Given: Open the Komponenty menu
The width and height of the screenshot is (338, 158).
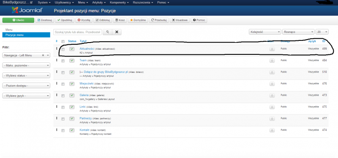Looking at the screenshot, I should pos(119,3).
